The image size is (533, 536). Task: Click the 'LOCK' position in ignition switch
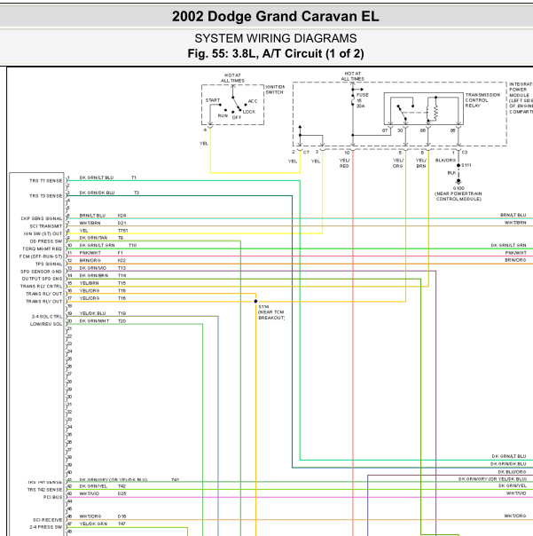tap(249, 112)
